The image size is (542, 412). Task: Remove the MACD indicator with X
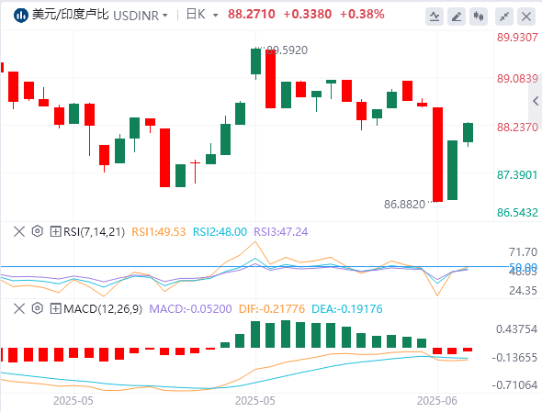tap(19, 308)
